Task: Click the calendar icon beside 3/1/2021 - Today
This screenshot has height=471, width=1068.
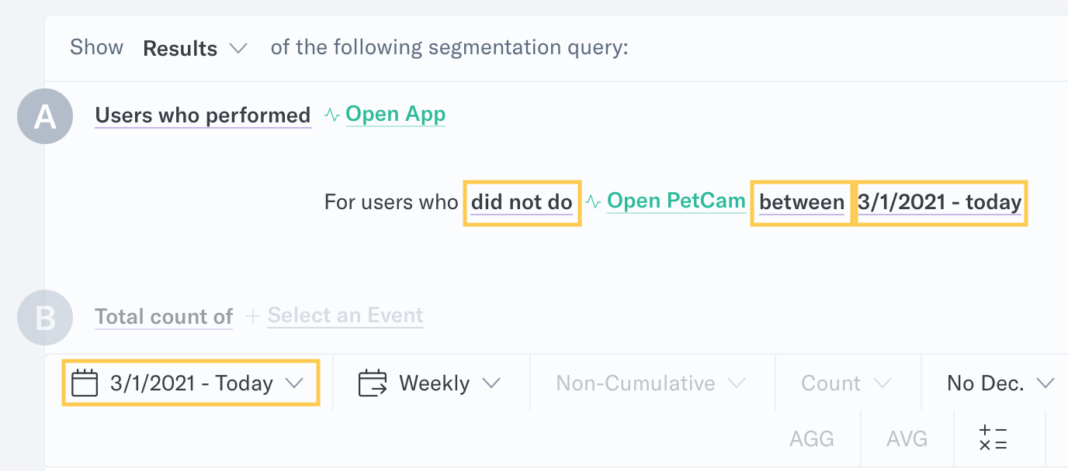Action: point(85,383)
